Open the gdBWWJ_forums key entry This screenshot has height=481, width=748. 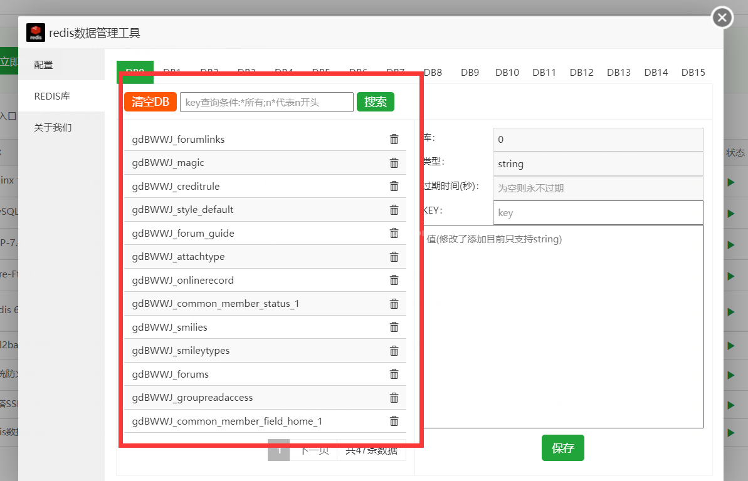click(171, 375)
